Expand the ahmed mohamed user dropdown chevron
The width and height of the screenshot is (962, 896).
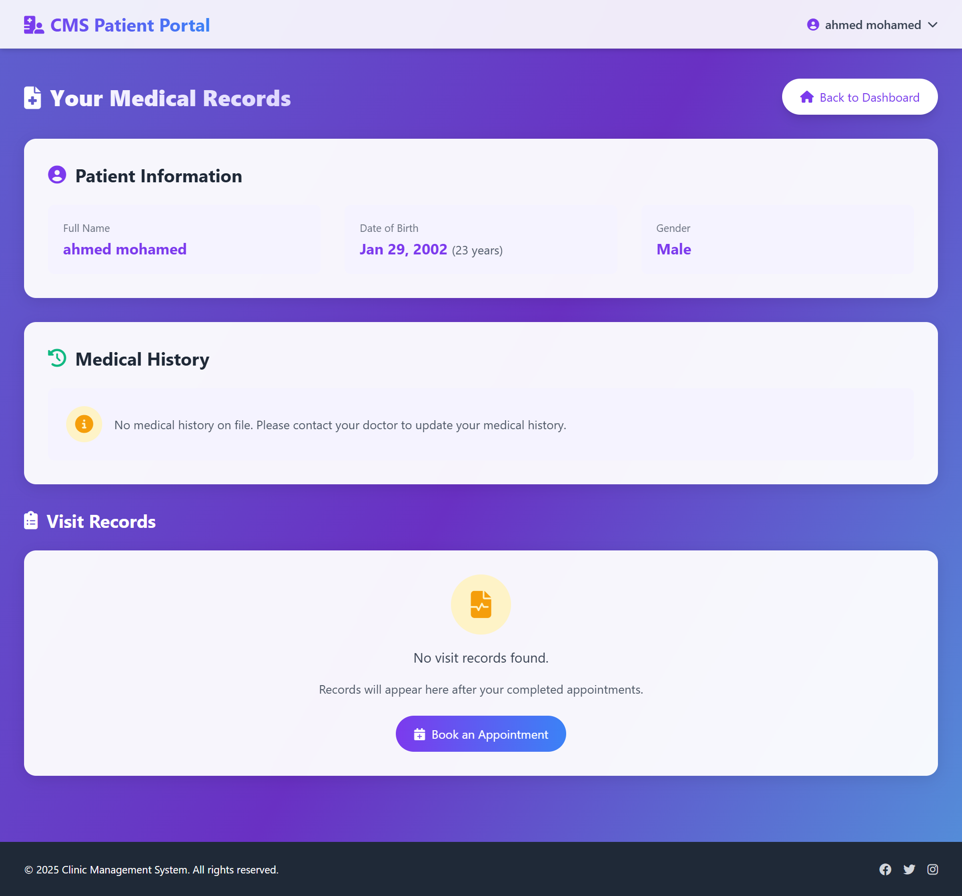[x=932, y=25]
